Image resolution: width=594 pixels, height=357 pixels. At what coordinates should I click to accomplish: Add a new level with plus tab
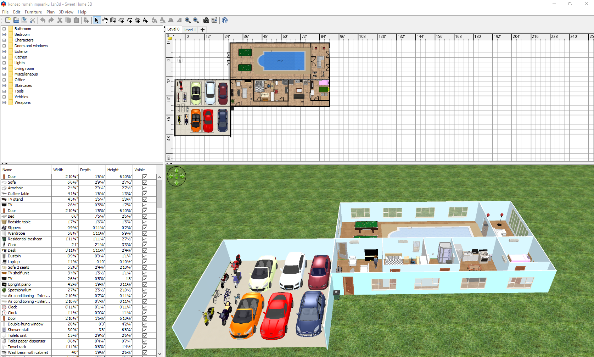(202, 30)
